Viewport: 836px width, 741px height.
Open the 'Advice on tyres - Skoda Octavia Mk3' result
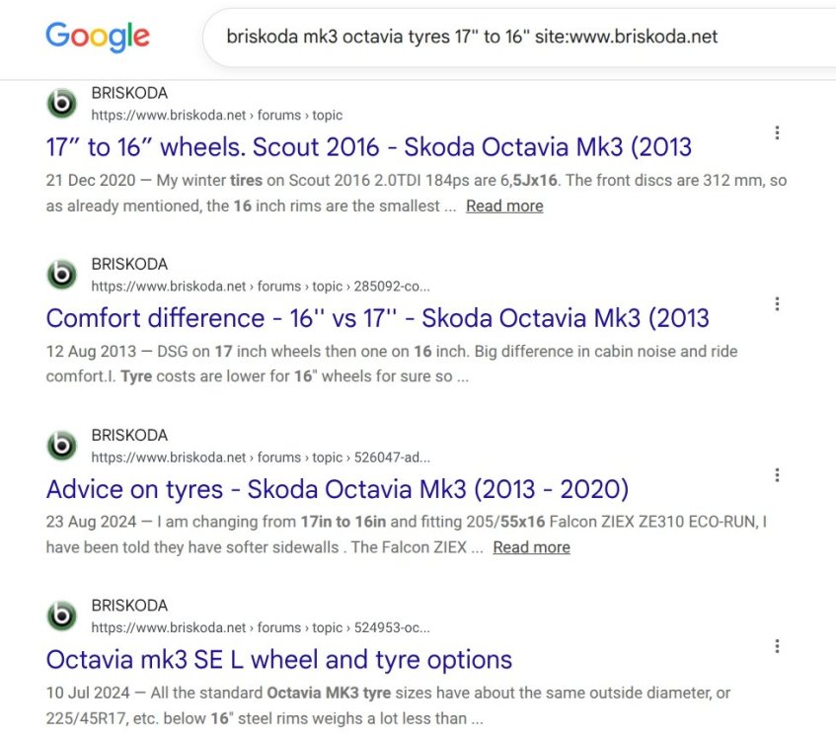coord(337,489)
